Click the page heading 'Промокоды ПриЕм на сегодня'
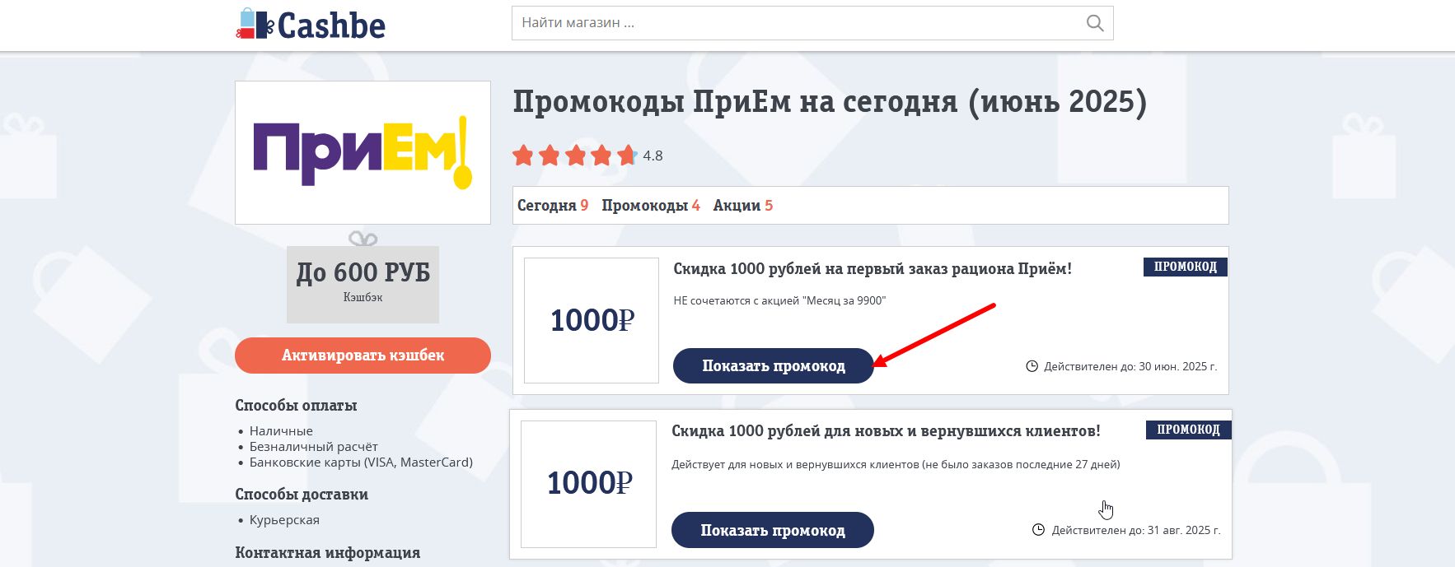This screenshot has height=567, width=1455. (830, 102)
